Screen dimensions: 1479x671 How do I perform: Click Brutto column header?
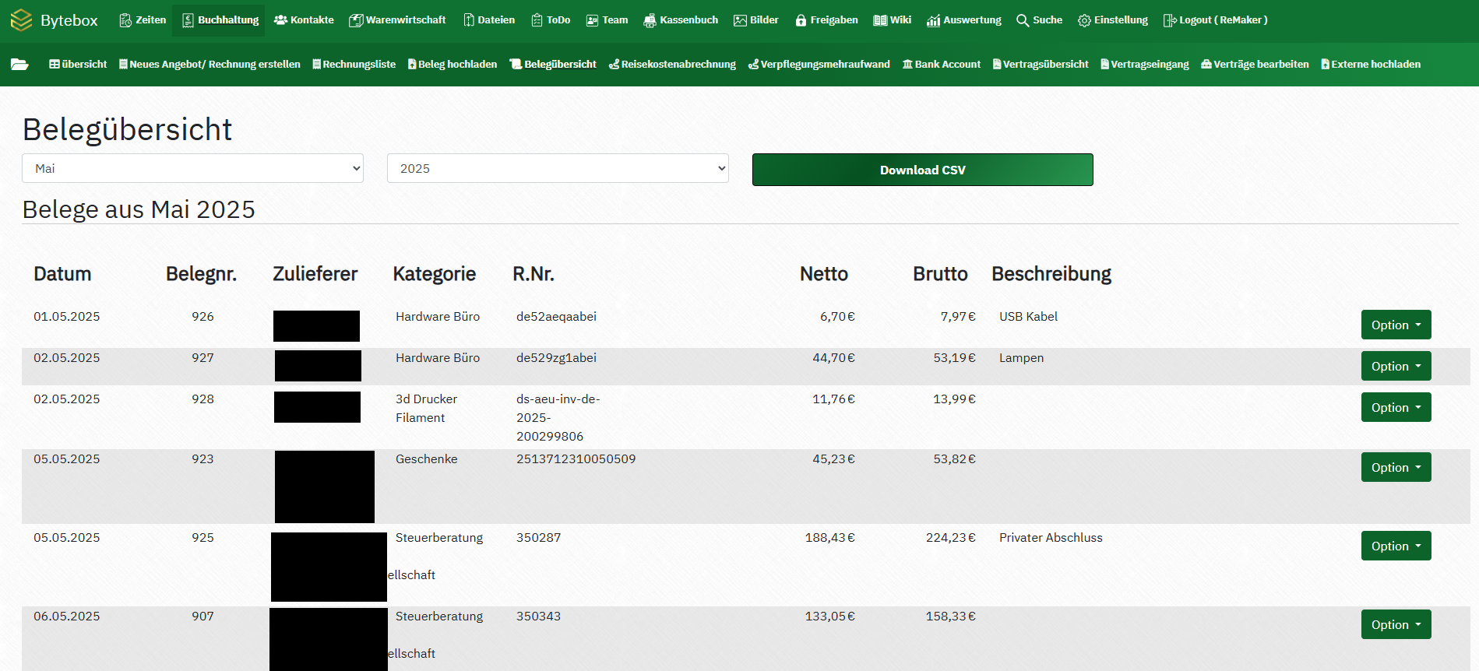tap(940, 274)
